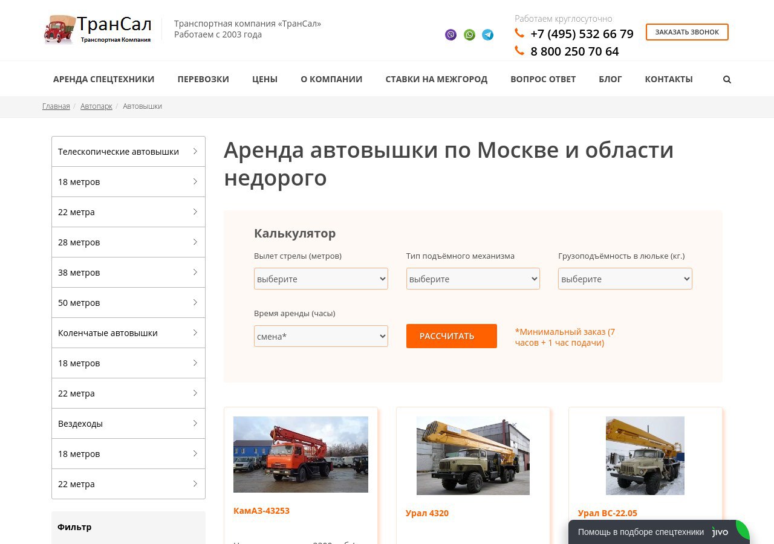Click the Заказать звонок button

[687, 32]
